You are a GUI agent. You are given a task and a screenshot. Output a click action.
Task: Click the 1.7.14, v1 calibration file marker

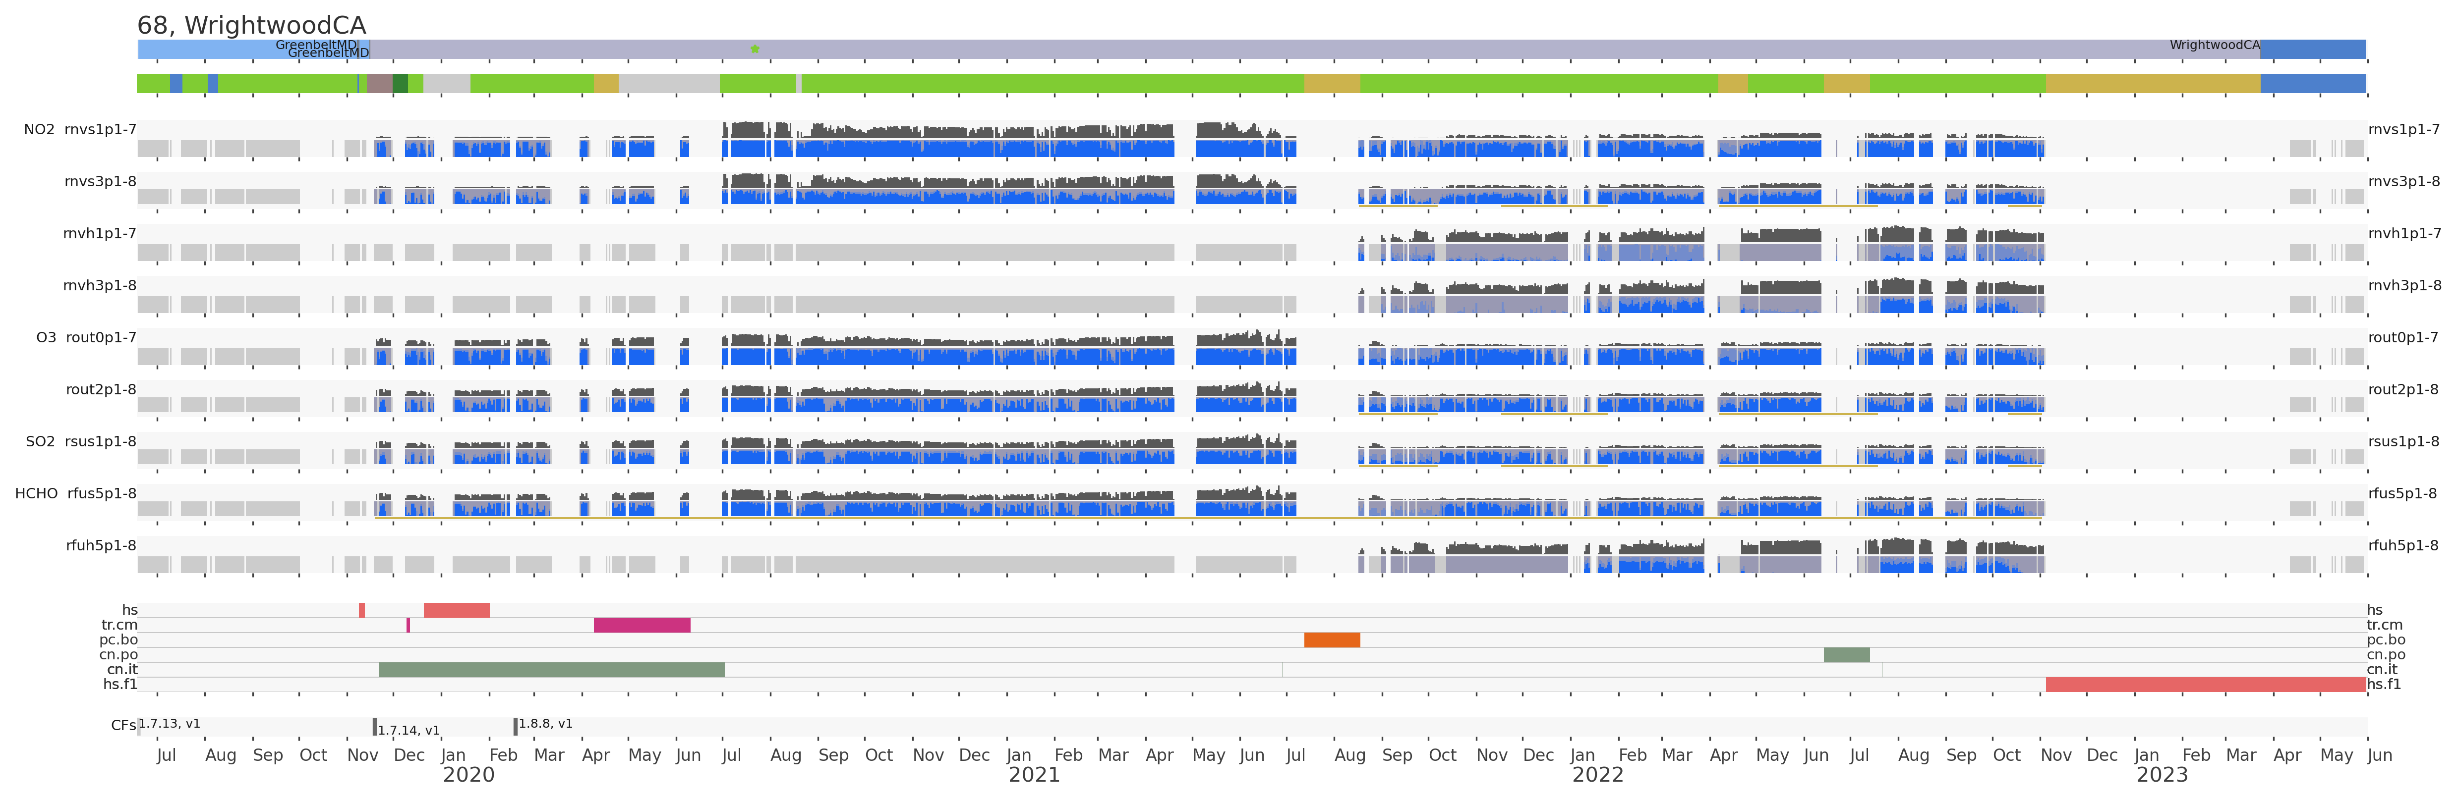pos(375,728)
